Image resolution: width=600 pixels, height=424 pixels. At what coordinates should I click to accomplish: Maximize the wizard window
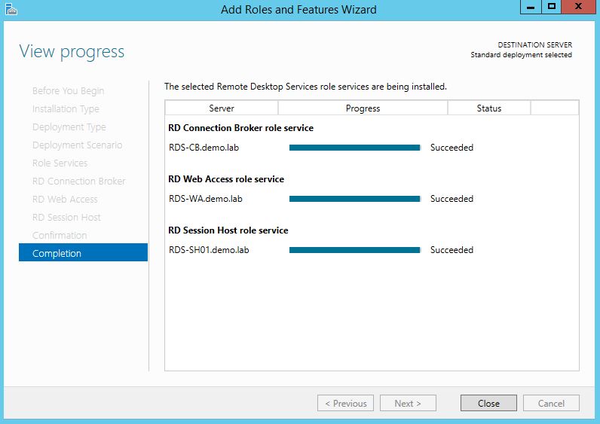click(552, 7)
